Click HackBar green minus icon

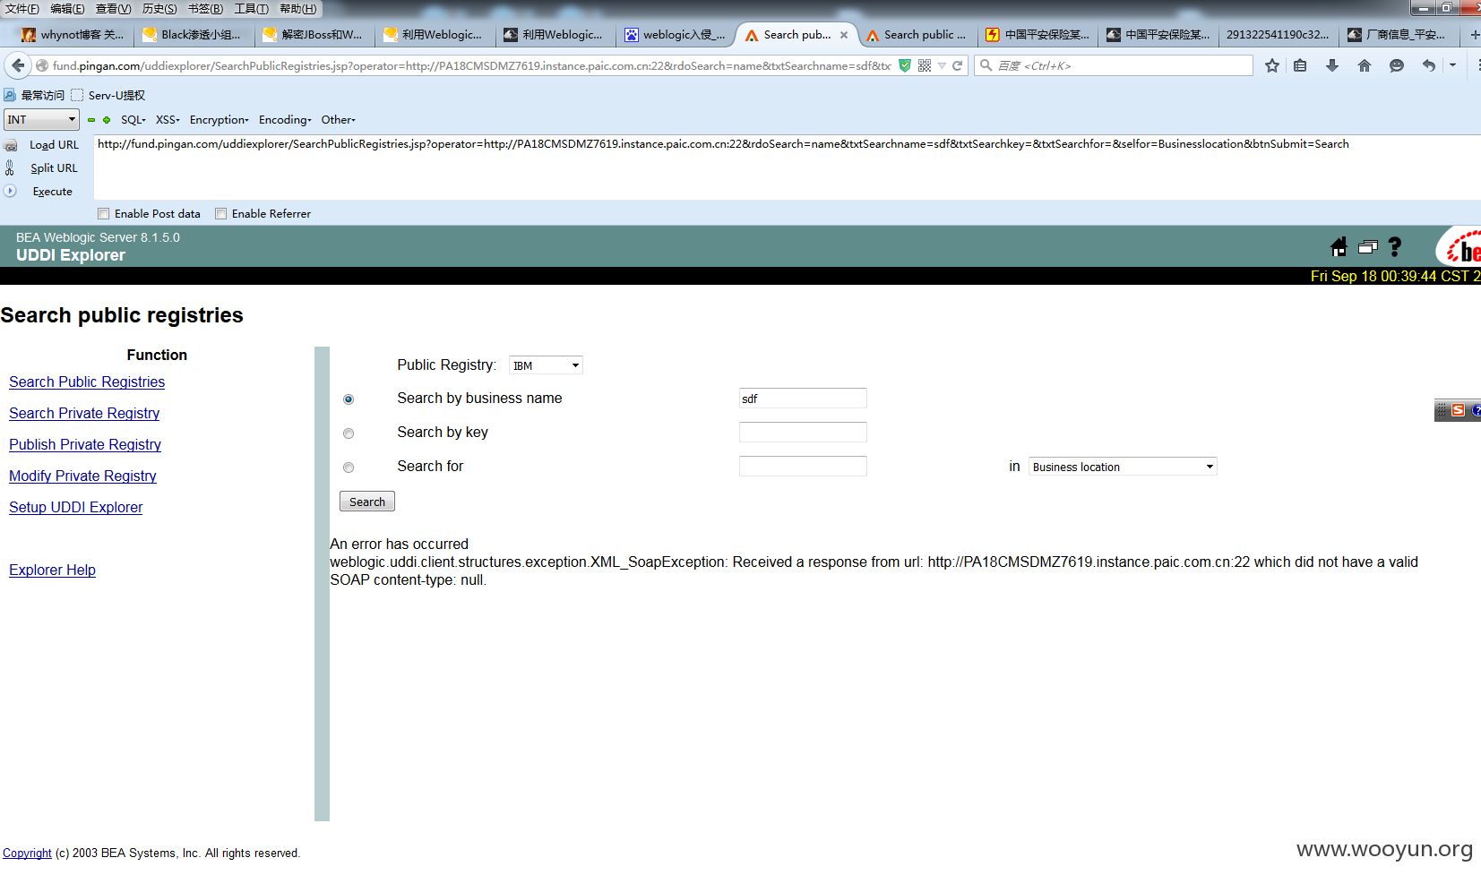tap(91, 120)
